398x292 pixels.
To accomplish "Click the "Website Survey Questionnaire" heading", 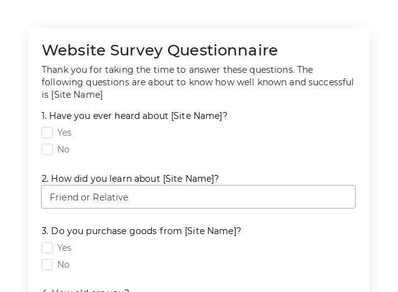I will pyautogui.click(x=159, y=50).
